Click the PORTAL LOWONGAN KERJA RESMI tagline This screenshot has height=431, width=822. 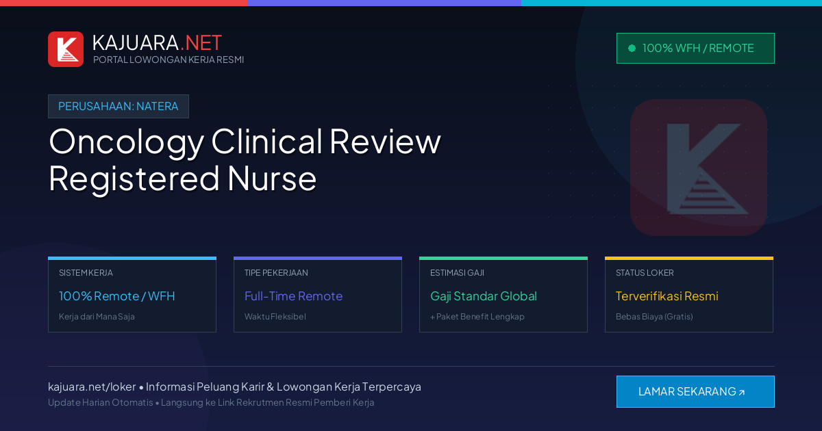click(169, 60)
